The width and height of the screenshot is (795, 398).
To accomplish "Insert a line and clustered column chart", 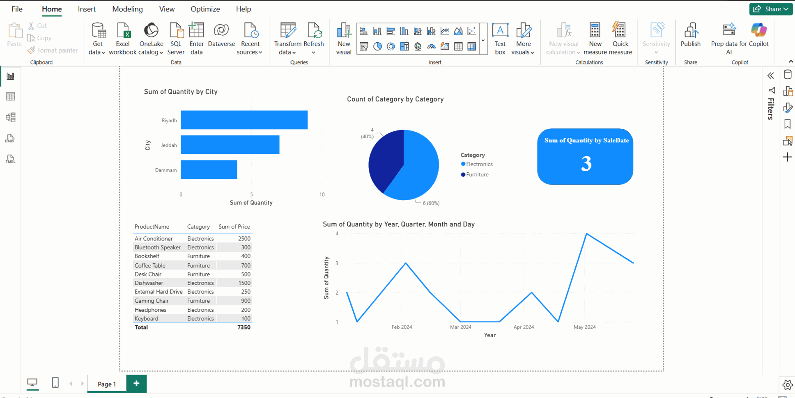I will click(431, 31).
